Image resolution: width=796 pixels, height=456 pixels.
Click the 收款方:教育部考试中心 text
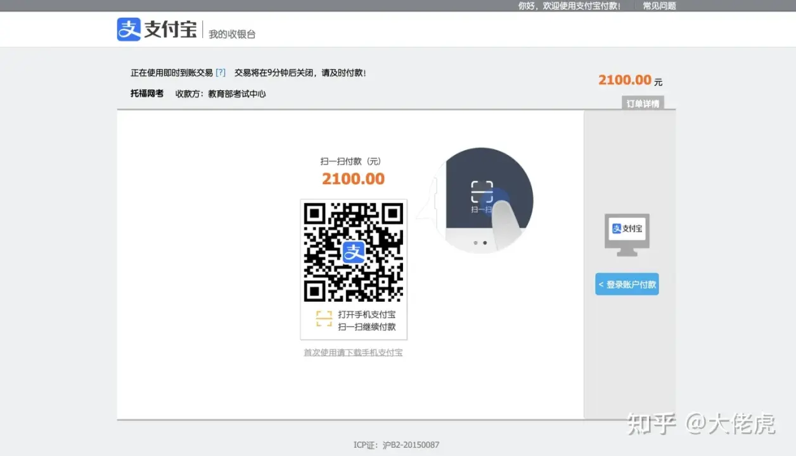[221, 94]
